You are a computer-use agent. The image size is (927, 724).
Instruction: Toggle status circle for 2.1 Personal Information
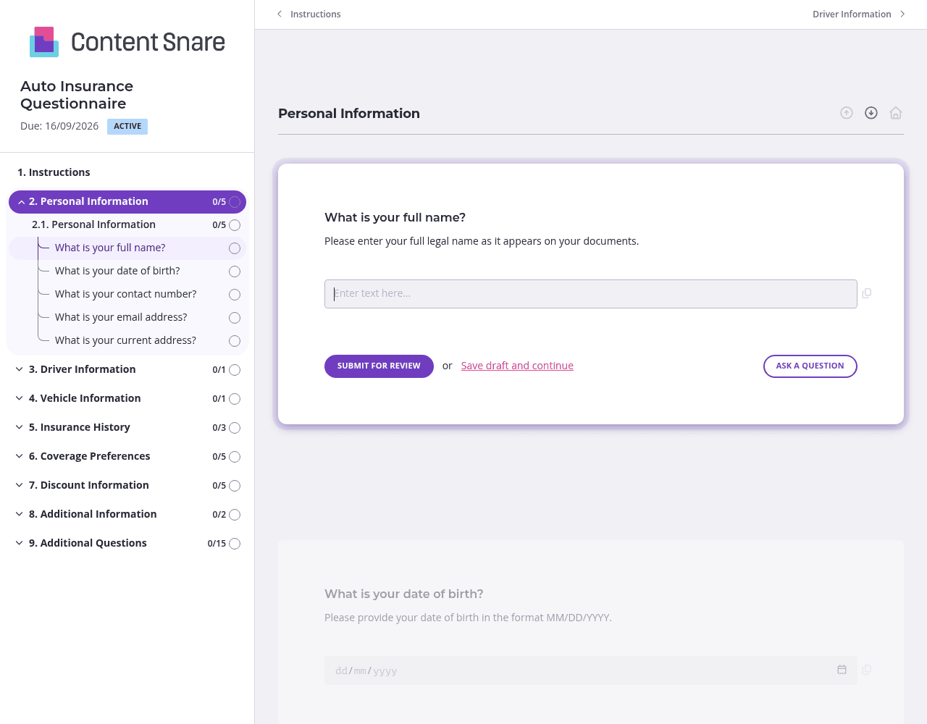coord(235,225)
